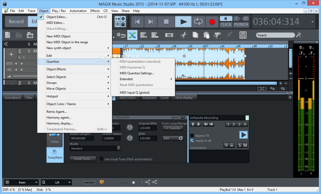Image resolution: width=321 pixels, height=194 pixels.
Task: Click the Reset link in Pitchshift header
Action: (x=175, y=117)
